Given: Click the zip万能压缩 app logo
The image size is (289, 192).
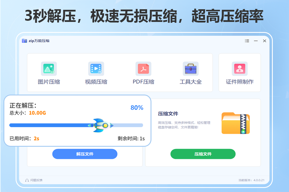Looking at the screenshot, I should (x=25, y=41).
